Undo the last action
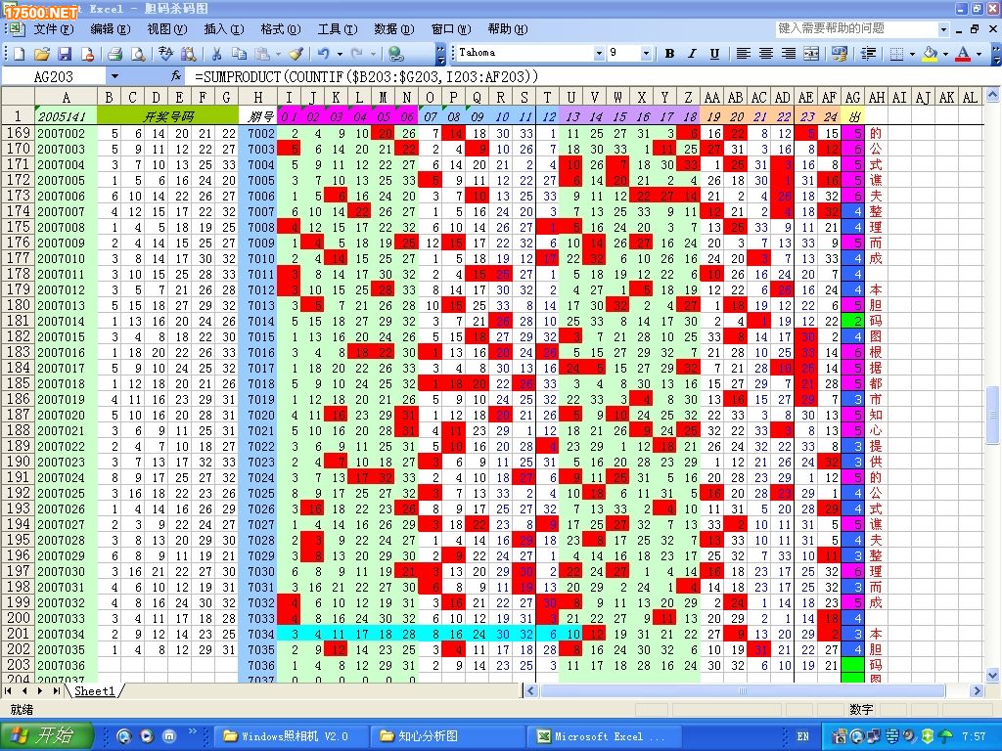The image size is (1002, 751). (324, 55)
